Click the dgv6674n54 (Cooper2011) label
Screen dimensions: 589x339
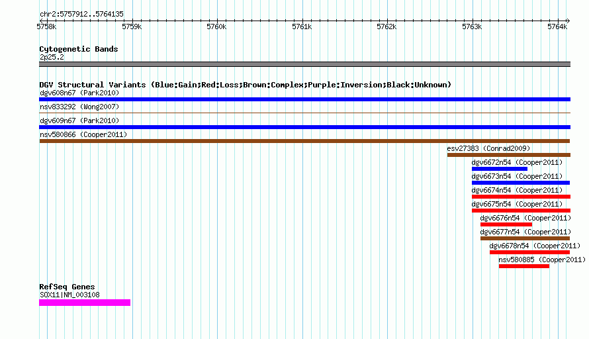pos(518,190)
